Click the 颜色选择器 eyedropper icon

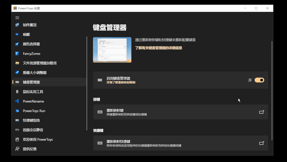(17, 44)
